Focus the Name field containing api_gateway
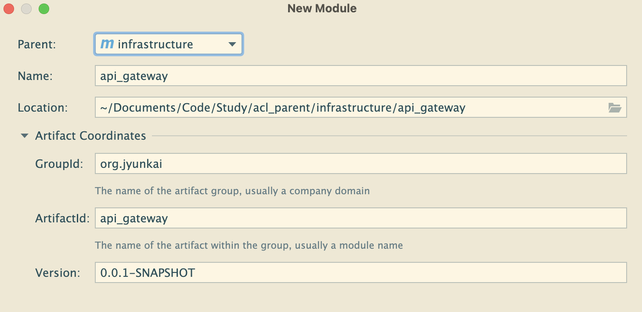This screenshot has width=642, height=312. pyautogui.click(x=360, y=76)
